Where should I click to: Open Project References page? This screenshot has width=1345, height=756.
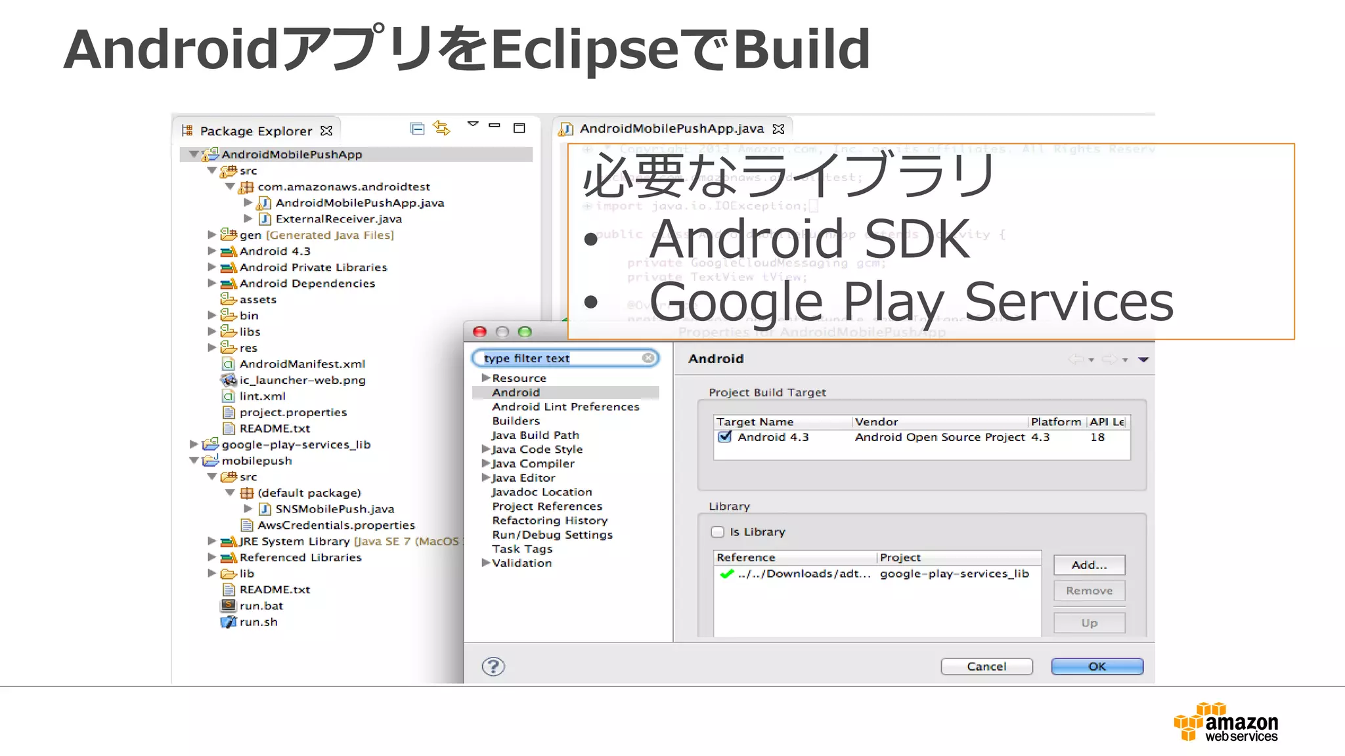click(x=547, y=506)
